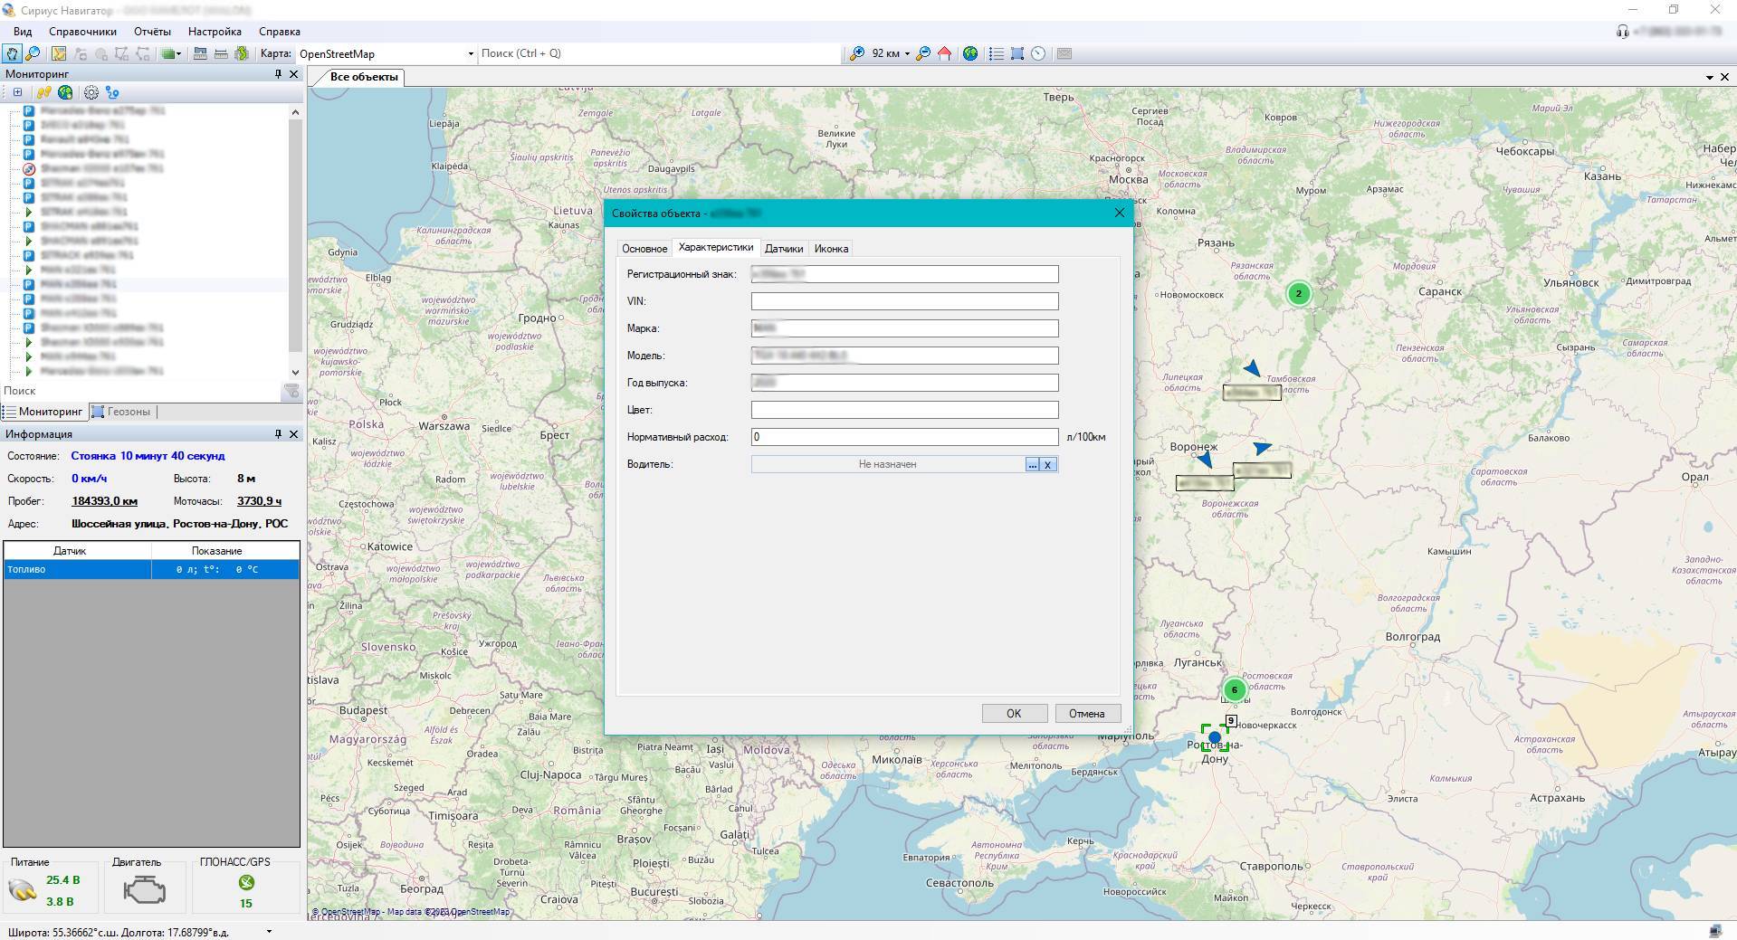Click the red home icon
The height and width of the screenshot is (940, 1737).
point(944,53)
